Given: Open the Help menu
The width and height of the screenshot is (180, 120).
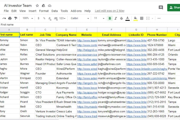Looking at the screenshot, I should click(88, 11).
